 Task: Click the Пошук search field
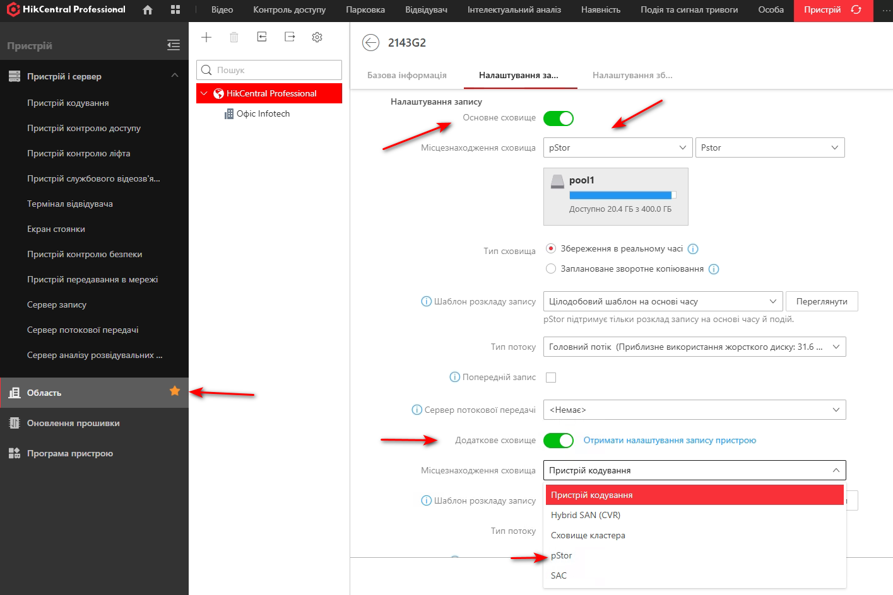coord(269,70)
